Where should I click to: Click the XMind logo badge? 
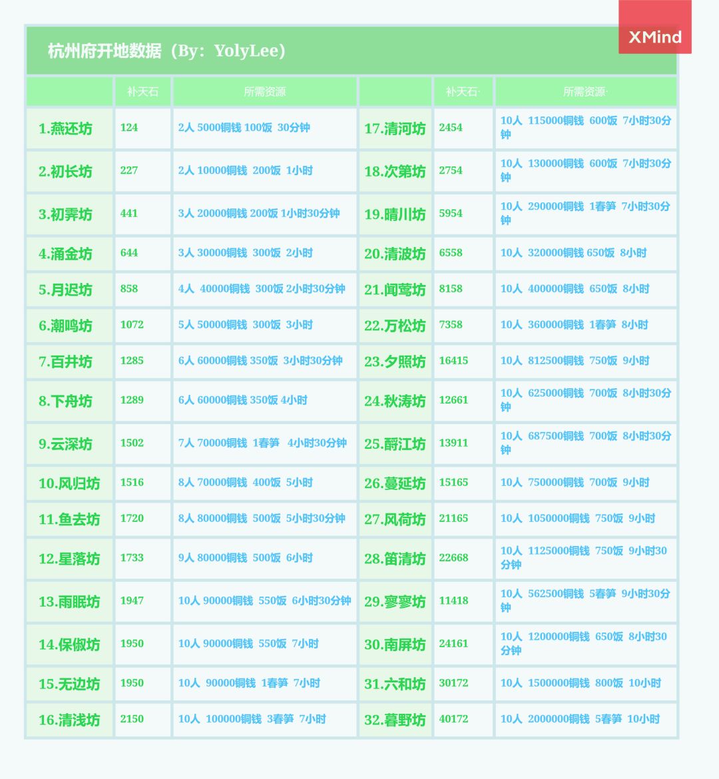point(655,29)
